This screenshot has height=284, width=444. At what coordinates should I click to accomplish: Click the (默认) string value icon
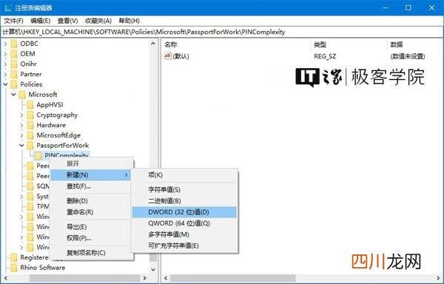click(168, 56)
